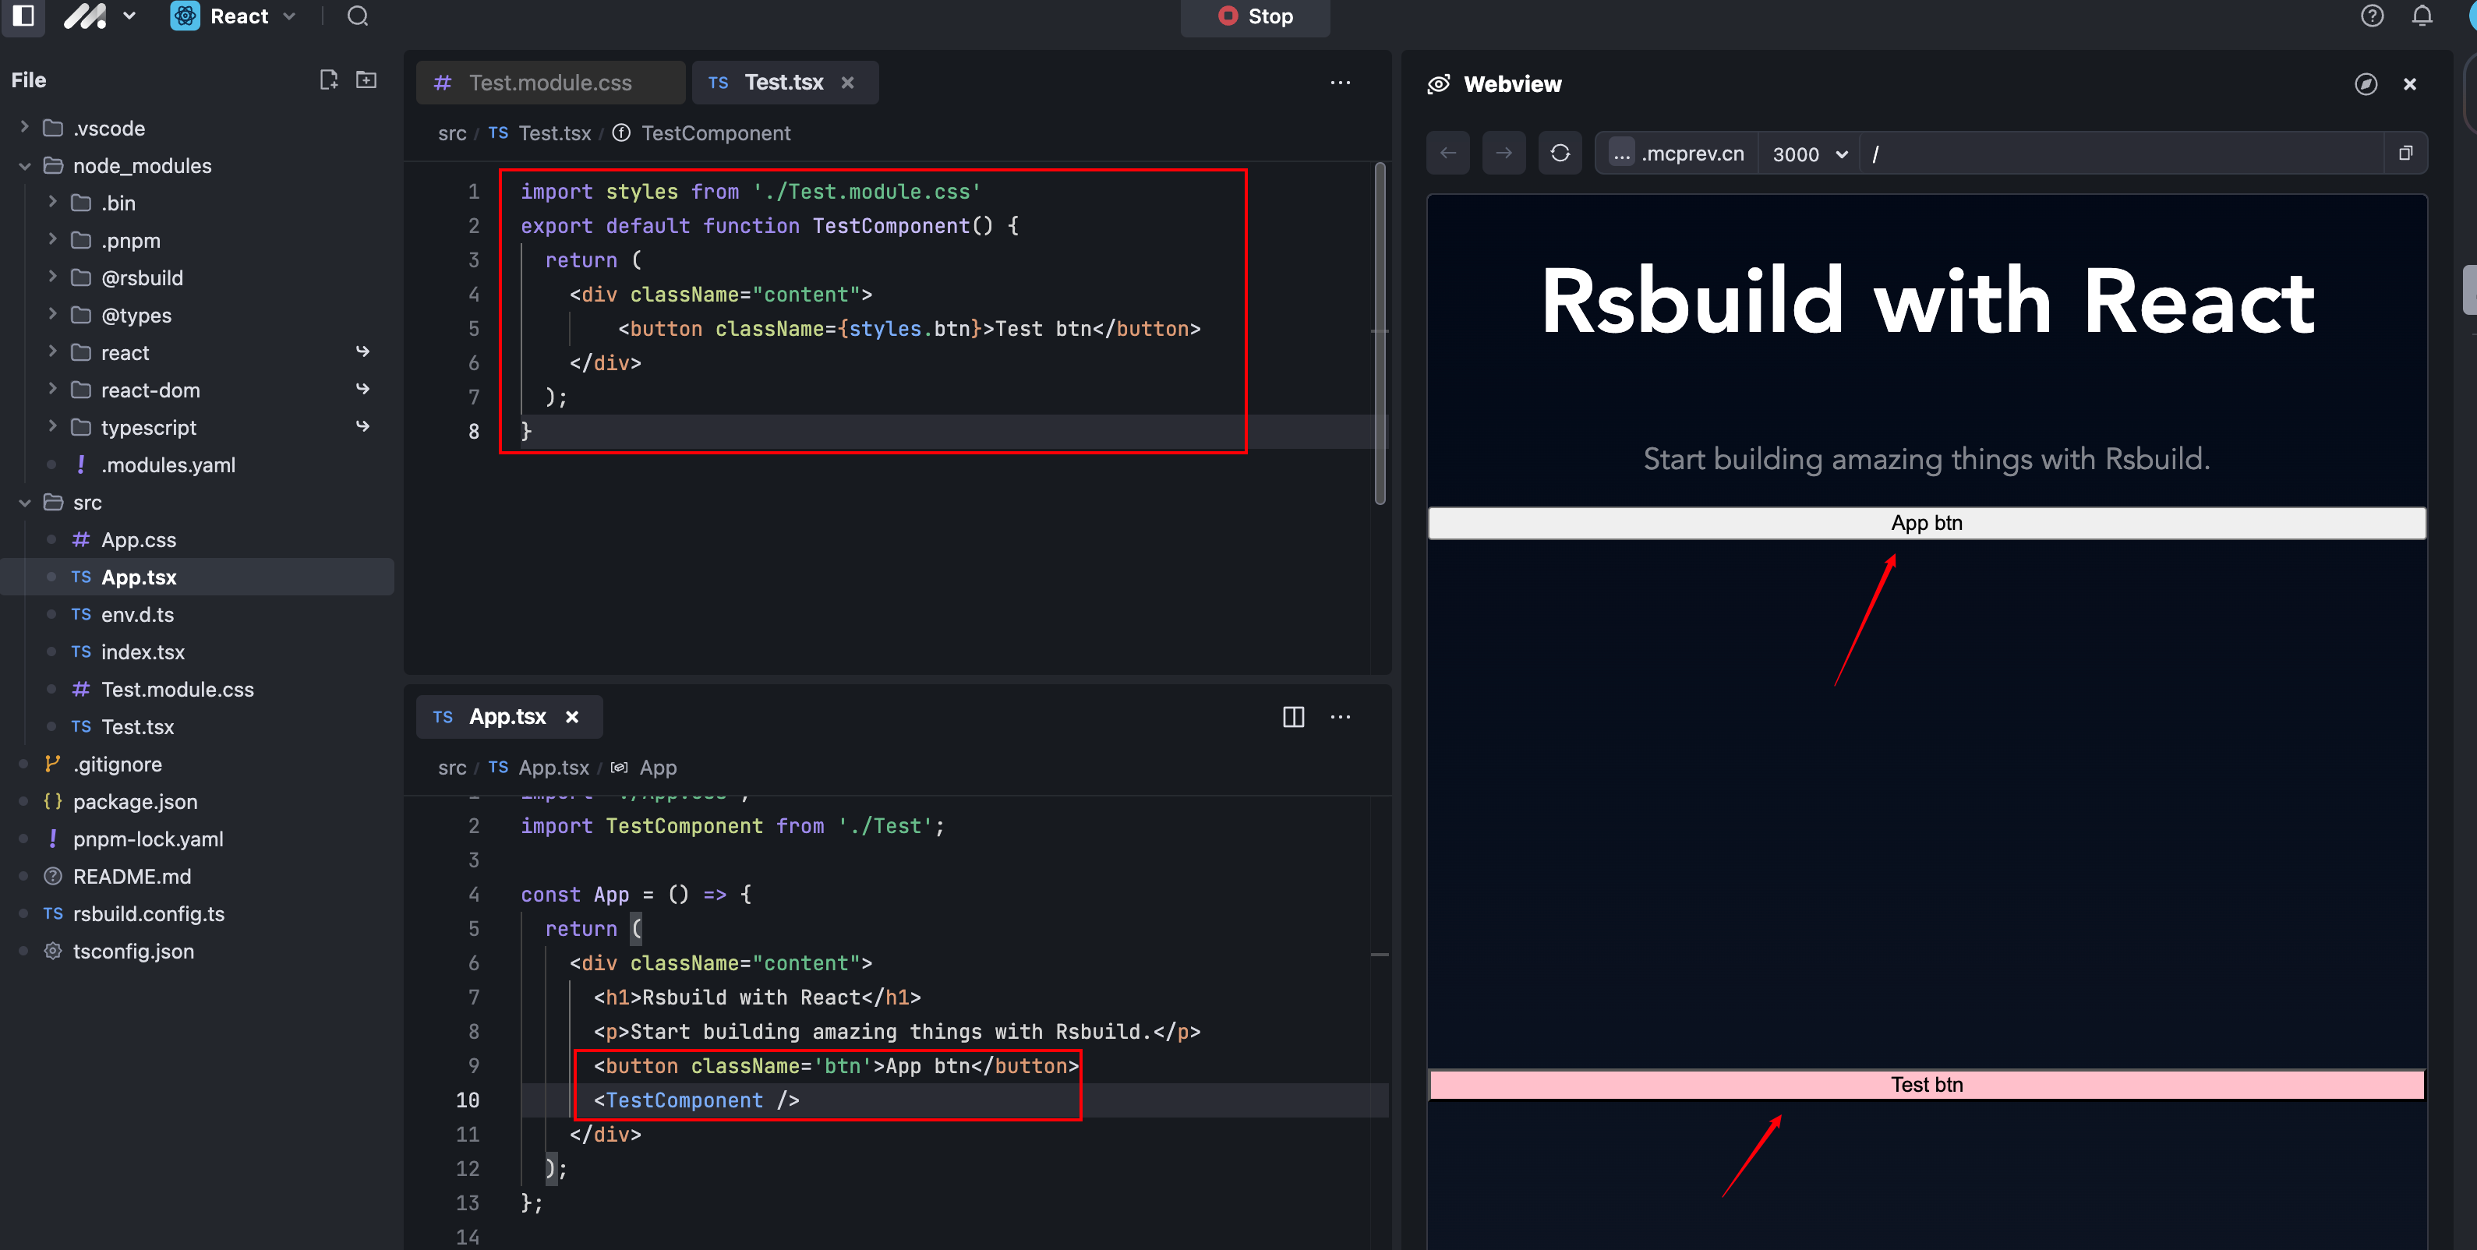
Task: Switch to the Test.module.css tab
Action: 549,83
